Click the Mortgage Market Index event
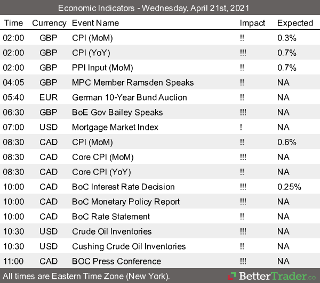320x283 pixels. click(x=115, y=127)
